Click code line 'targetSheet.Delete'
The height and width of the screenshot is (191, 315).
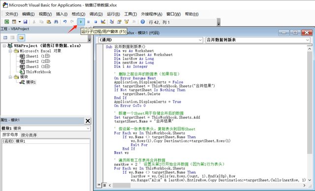141,94
